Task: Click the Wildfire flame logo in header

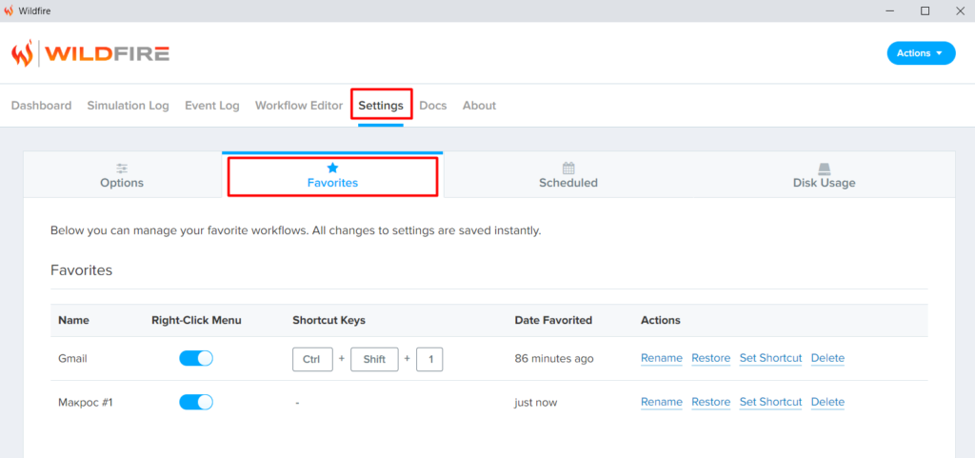Action: [22, 53]
